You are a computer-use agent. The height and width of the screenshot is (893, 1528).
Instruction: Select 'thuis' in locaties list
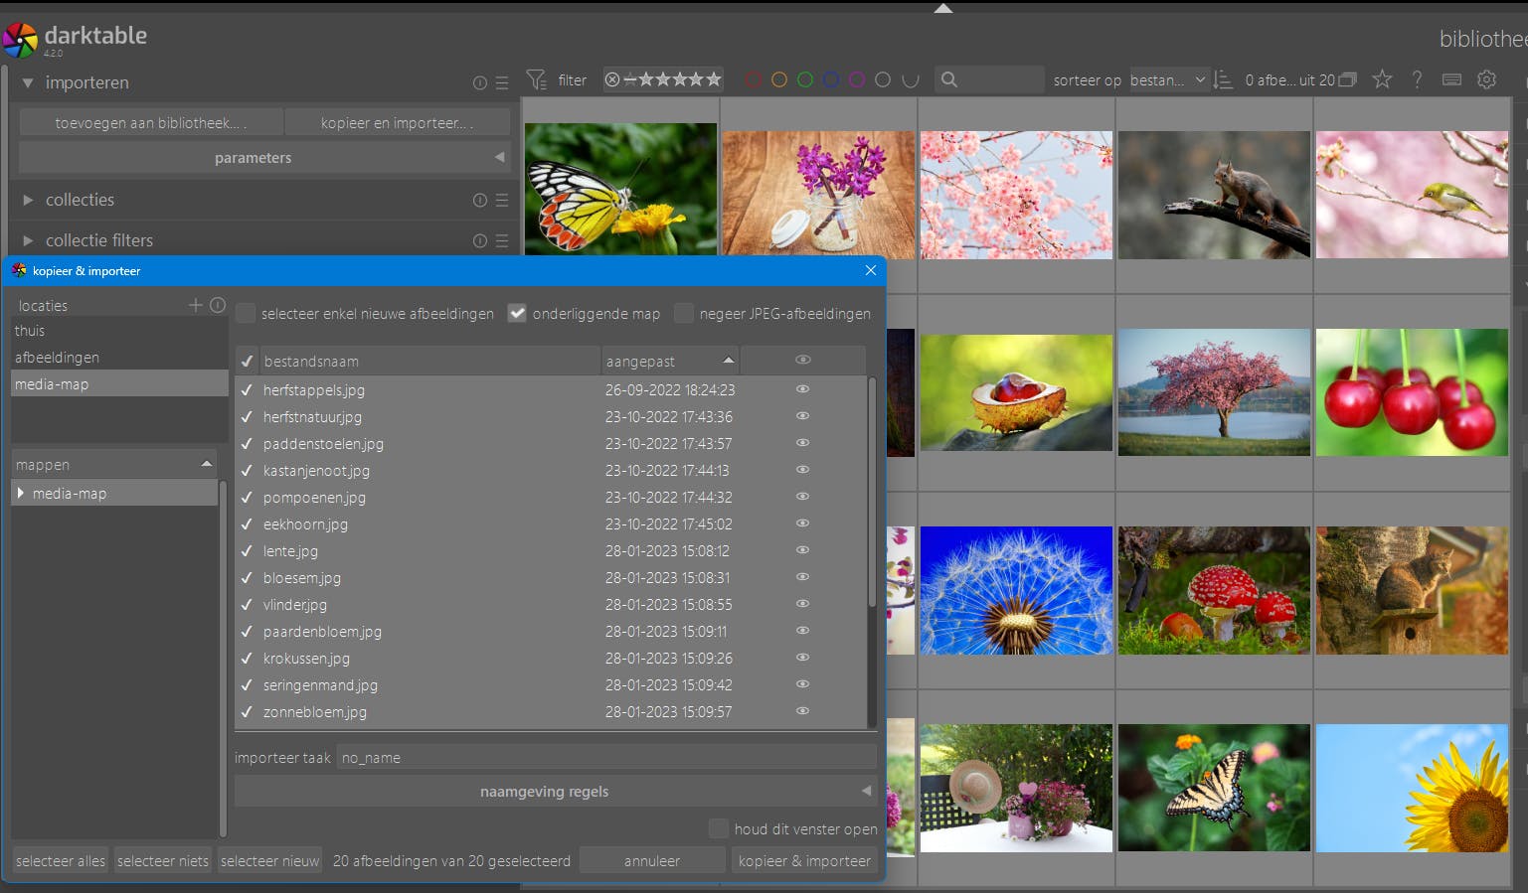pyautogui.click(x=30, y=331)
